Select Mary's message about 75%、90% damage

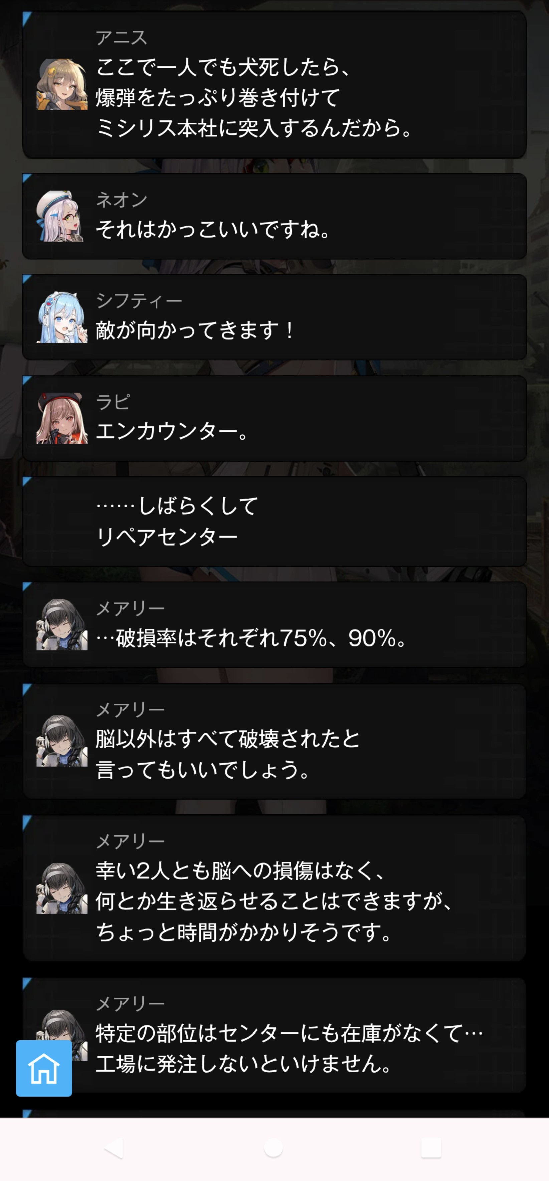[274, 624]
